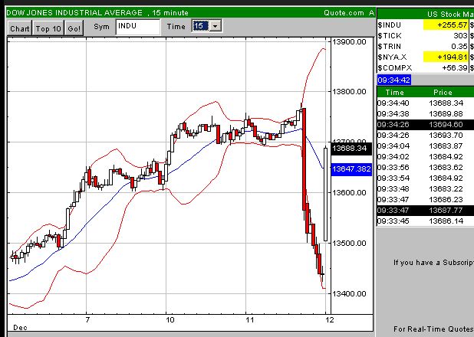474x337 pixels.
Task: Click the Quote.com label in title bar
Action: pyautogui.click(x=344, y=13)
